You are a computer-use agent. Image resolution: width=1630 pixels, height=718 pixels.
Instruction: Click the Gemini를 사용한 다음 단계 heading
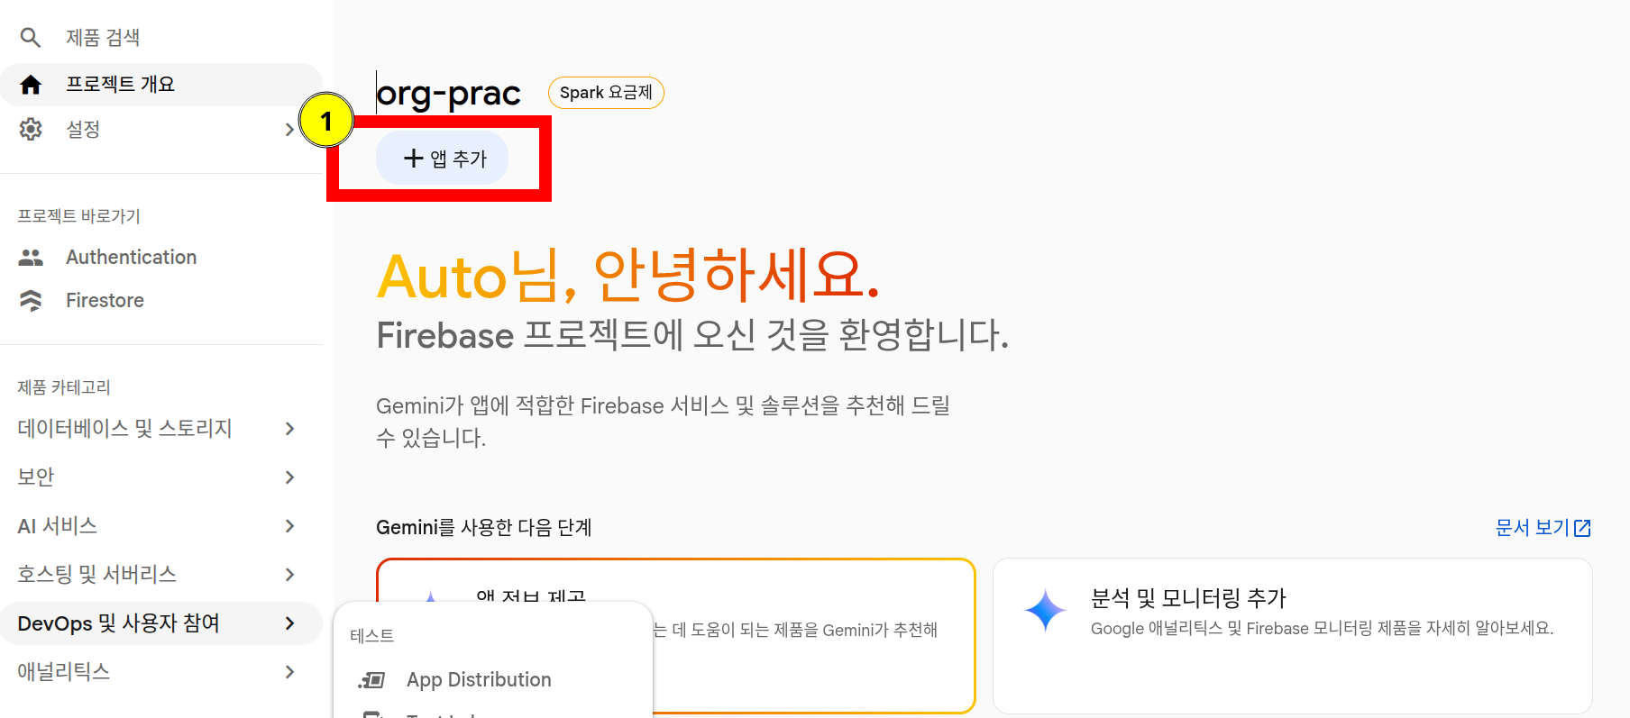coord(484,528)
